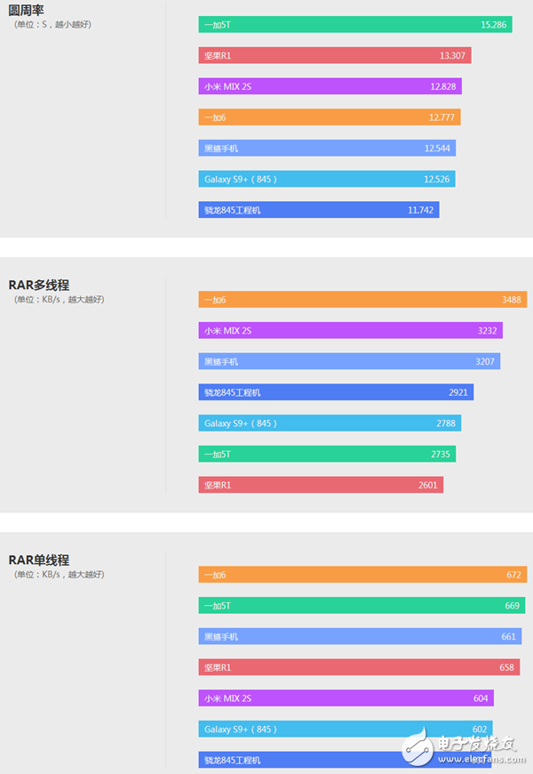Click the 黑鲨手机 bar showing 12.544
Screen dimensions: 533x774
(x=327, y=148)
